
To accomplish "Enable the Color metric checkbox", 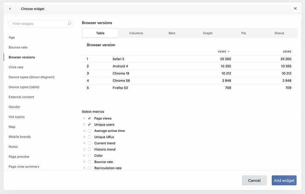I will point(89,156).
